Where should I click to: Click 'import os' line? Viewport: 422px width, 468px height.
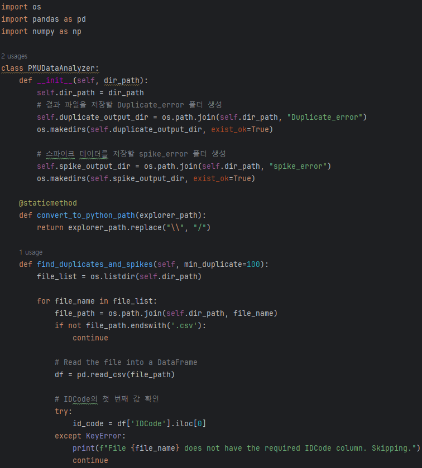21,7
